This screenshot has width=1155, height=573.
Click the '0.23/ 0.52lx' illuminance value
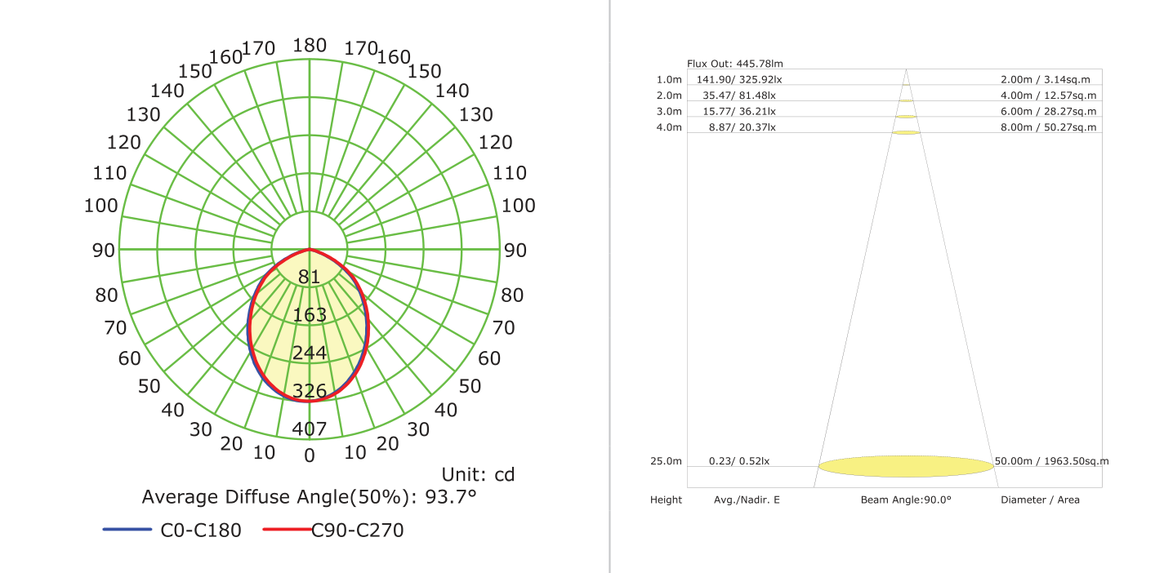pyautogui.click(x=739, y=461)
